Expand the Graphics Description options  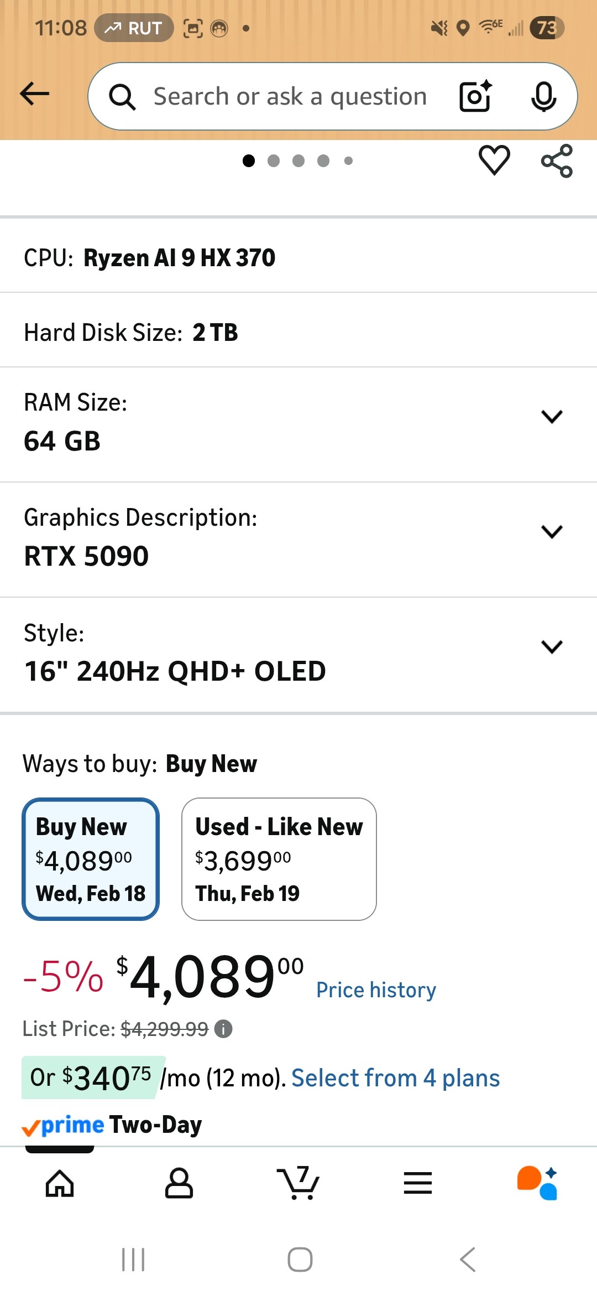552,531
